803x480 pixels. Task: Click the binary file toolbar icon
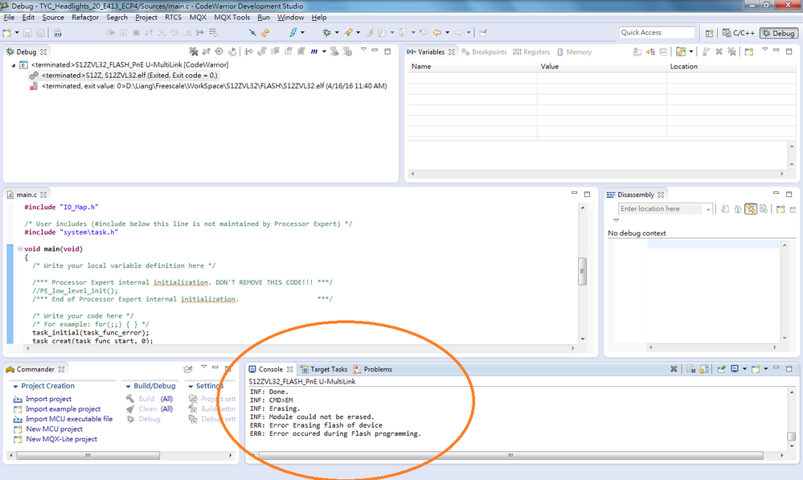[58, 33]
